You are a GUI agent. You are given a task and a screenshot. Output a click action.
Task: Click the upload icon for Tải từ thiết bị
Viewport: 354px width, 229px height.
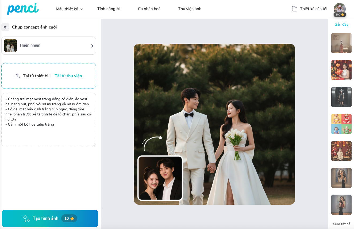tap(17, 76)
